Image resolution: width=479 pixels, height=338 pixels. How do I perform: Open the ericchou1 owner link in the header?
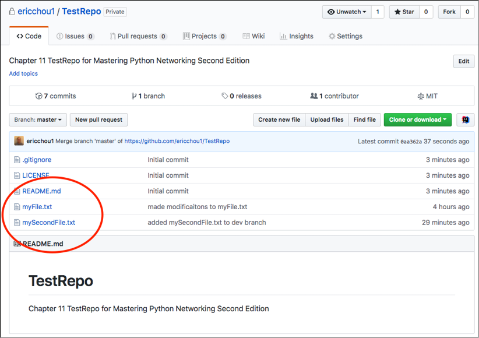[x=36, y=11]
